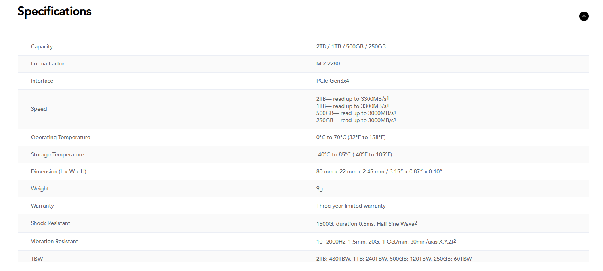Click the Dimension (L x W x H) label
This screenshot has height=271, width=603.
pyautogui.click(x=58, y=171)
